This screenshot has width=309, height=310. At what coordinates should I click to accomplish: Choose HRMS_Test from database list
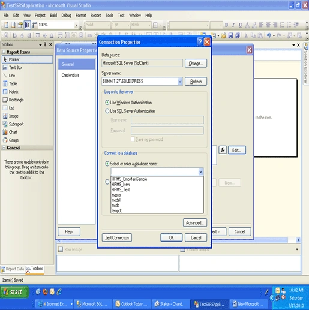click(x=157, y=189)
